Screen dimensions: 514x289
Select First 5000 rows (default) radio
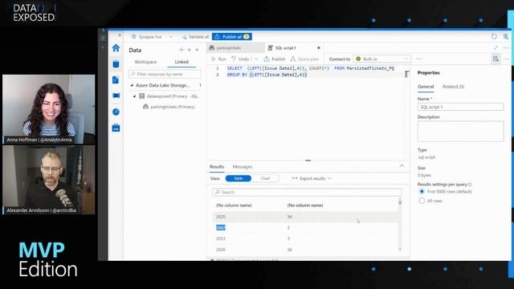pyautogui.click(x=422, y=191)
